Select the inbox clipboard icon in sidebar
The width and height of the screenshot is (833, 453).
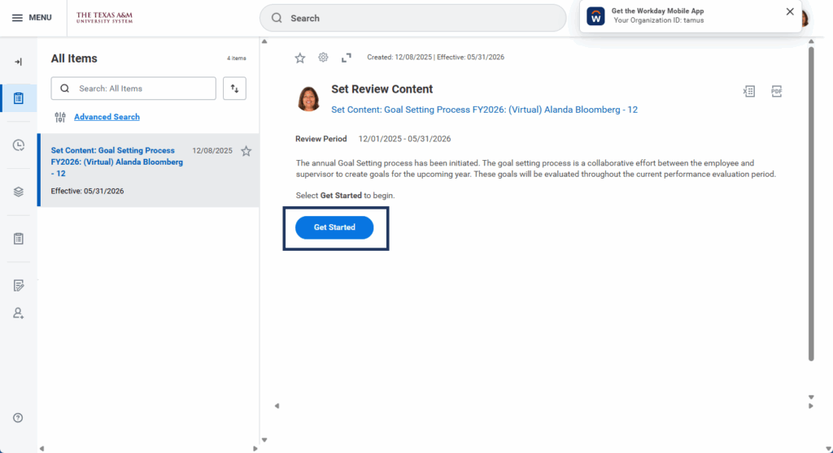19,98
